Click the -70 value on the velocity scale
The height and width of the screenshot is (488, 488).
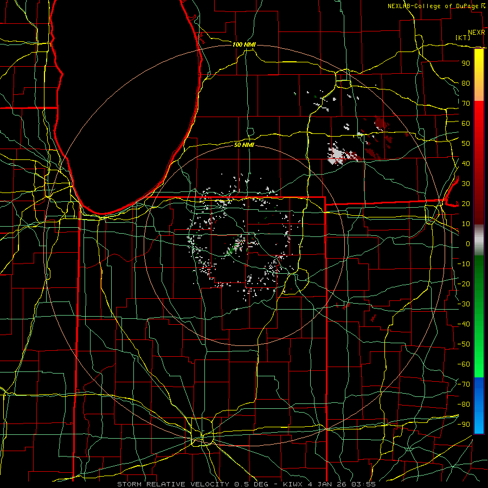click(464, 384)
